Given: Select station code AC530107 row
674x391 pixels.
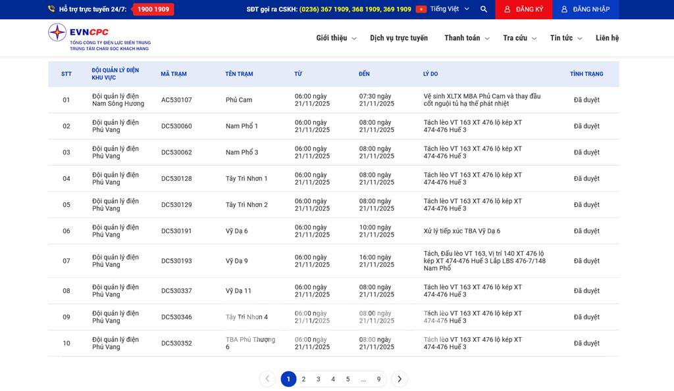Looking at the screenshot, I should (x=176, y=100).
